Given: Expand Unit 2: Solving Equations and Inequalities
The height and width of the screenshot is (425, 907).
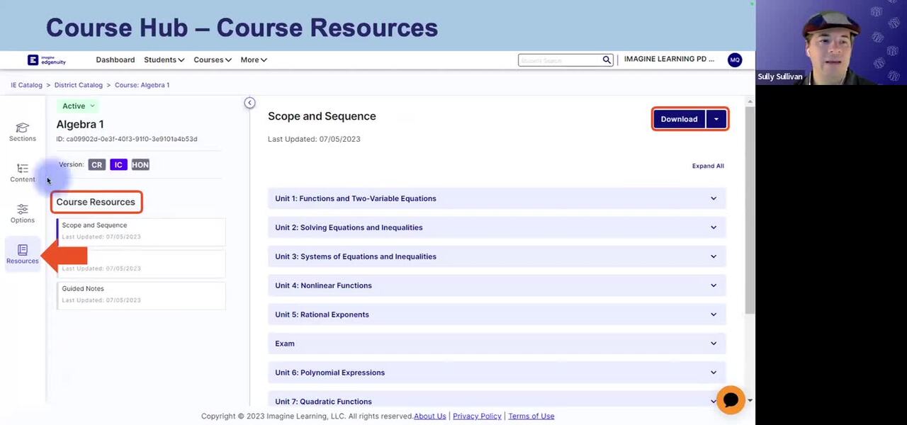Looking at the screenshot, I should (x=497, y=227).
